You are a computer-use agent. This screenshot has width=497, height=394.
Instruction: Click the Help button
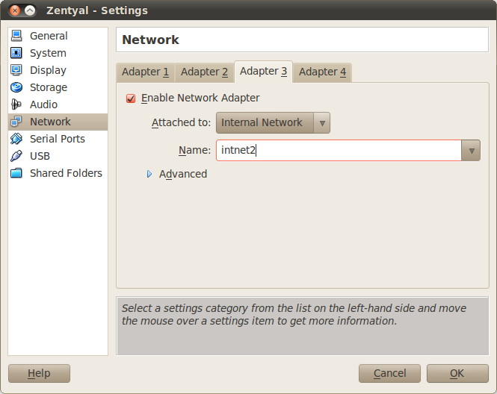(x=39, y=373)
